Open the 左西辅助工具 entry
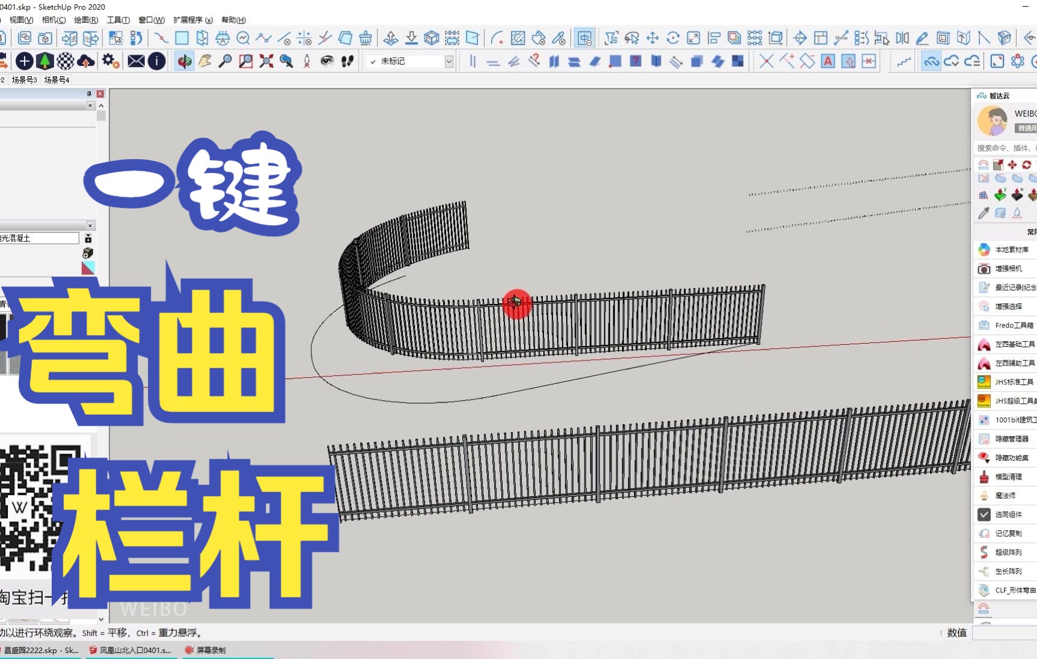This screenshot has height=659, width=1037. tap(1005, 363)
